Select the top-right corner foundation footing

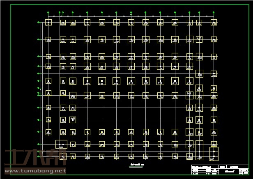pos(214,23)
